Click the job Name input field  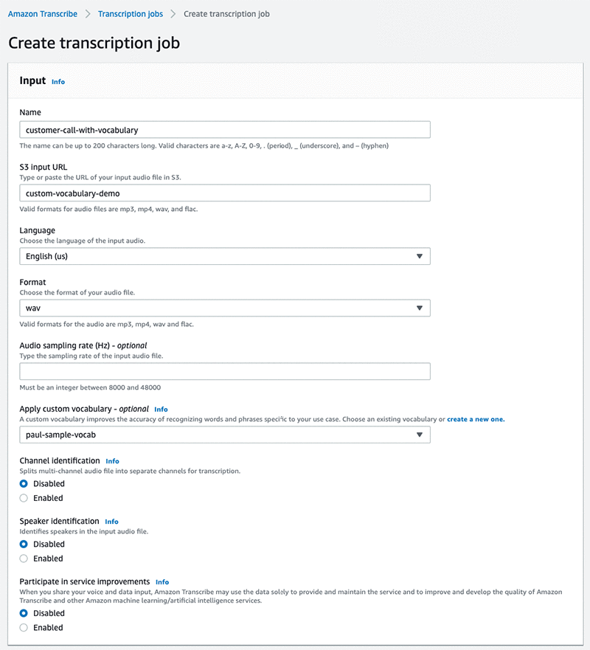tap(225, 130)
